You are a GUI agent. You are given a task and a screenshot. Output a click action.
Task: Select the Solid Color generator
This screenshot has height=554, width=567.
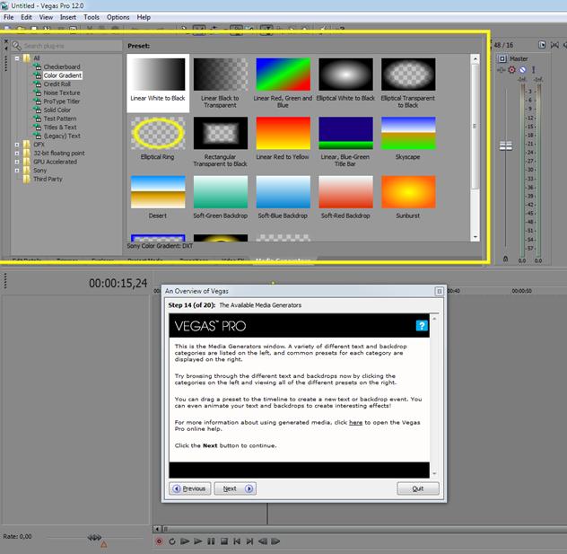click(57, 110)
